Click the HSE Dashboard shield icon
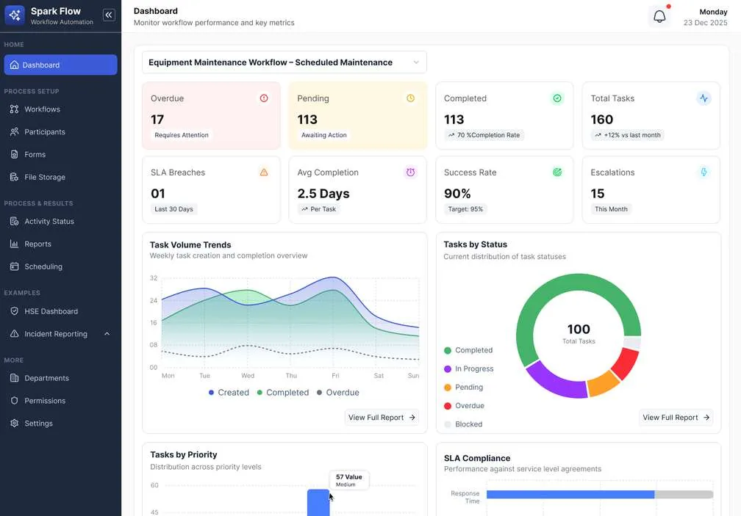This screenshot has height=516, width=741. (14, 311)
